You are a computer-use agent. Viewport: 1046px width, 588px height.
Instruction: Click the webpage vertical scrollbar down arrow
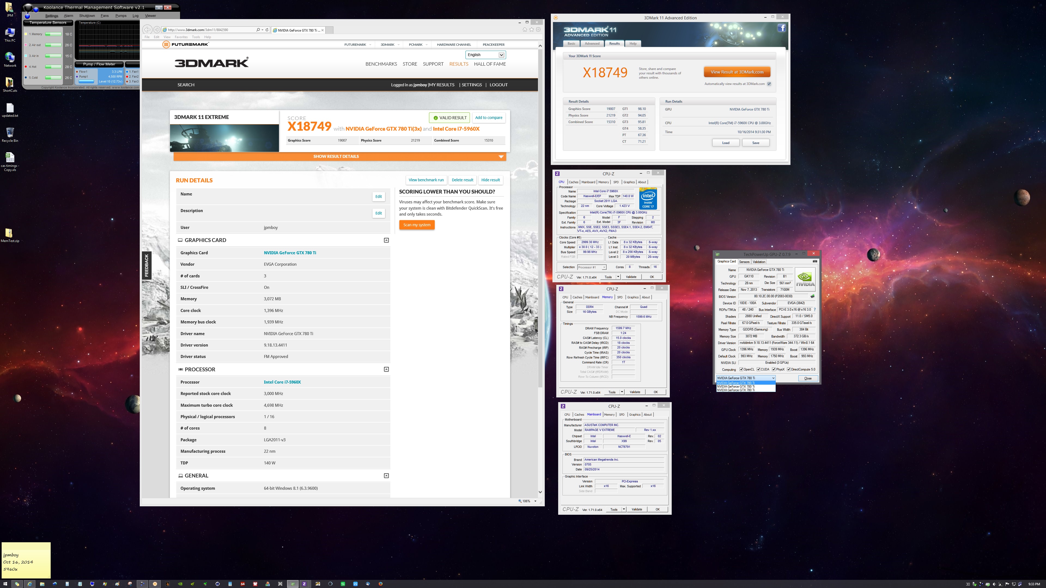pyautogui.click(x=540, y=492)
